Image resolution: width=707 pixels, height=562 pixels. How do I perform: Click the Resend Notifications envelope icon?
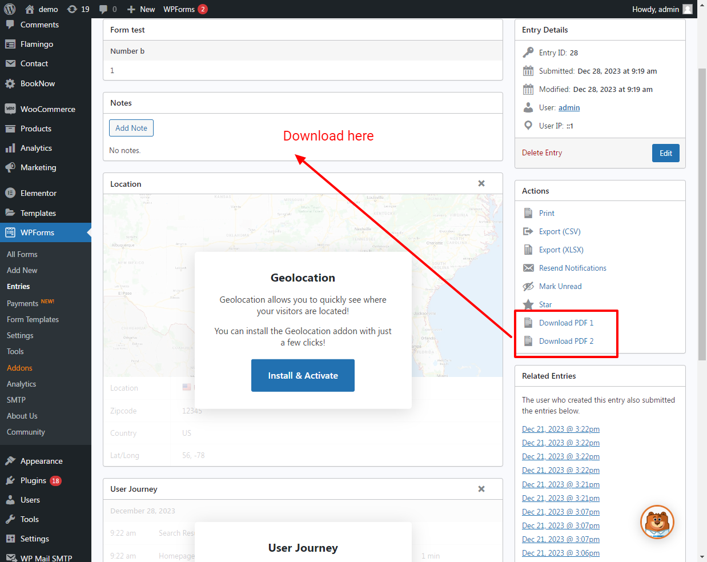pyautogui.click(x=528, y=267)
